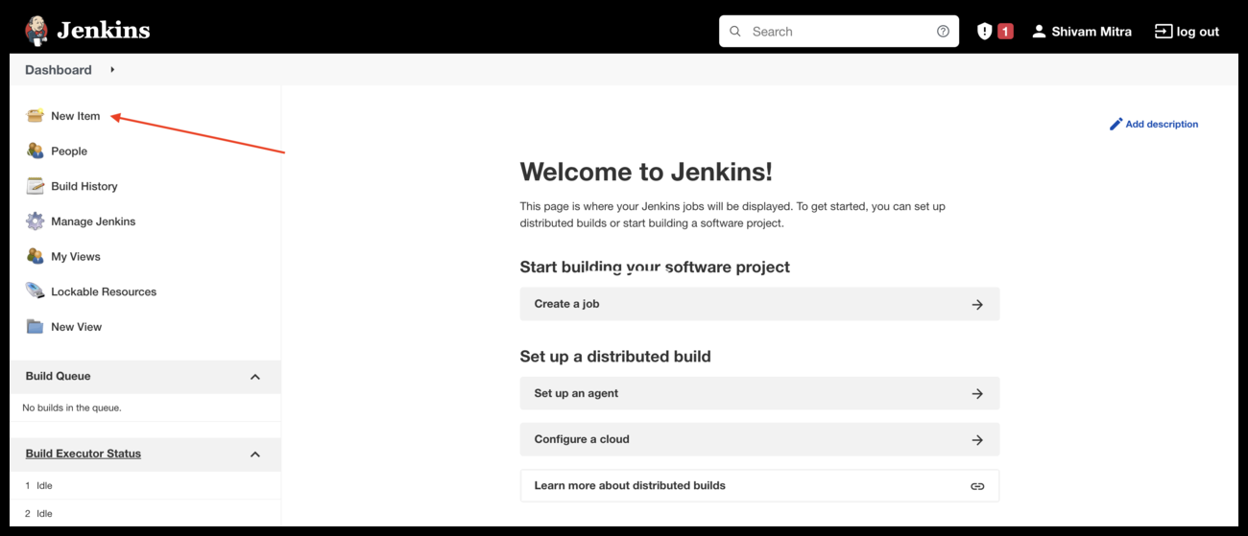Open the Dashboard breadcrumb
The width and height of the screenshot is (1248, 536).
click(59, 70)
